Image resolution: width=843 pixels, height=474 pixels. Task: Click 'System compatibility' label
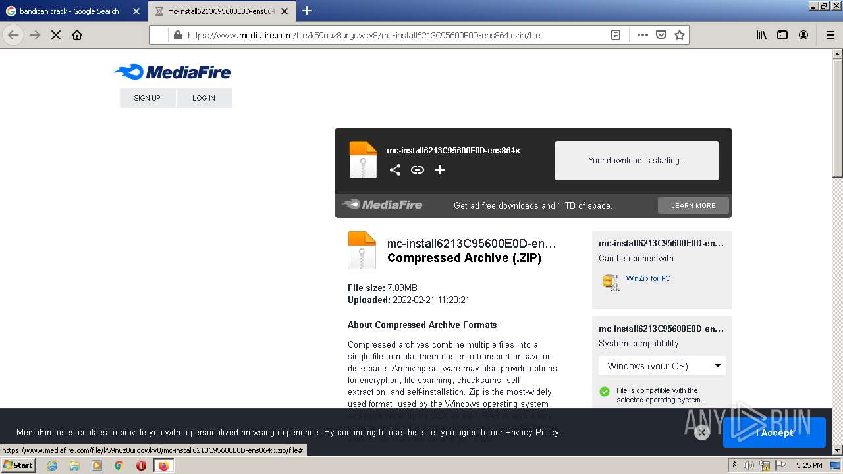pyautogui.click(x=638, y=344)
